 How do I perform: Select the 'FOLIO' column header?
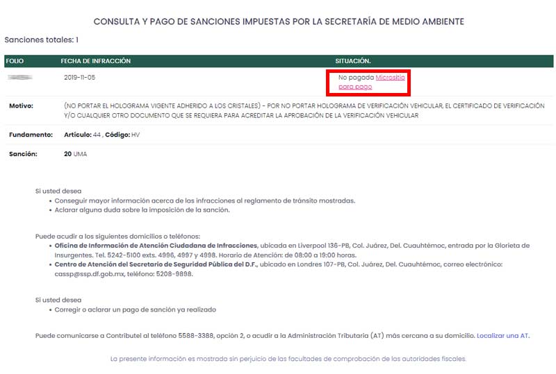pos(15,61)
